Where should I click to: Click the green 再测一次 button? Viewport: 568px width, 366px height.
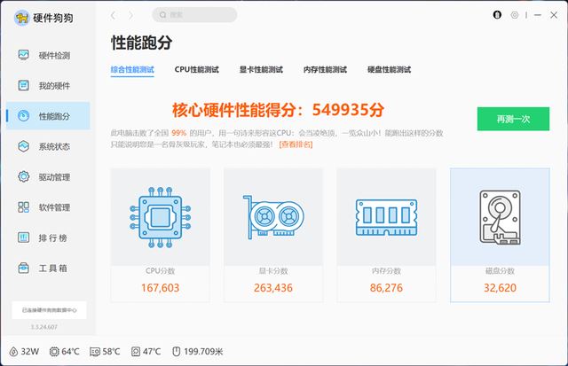[513, 119]
